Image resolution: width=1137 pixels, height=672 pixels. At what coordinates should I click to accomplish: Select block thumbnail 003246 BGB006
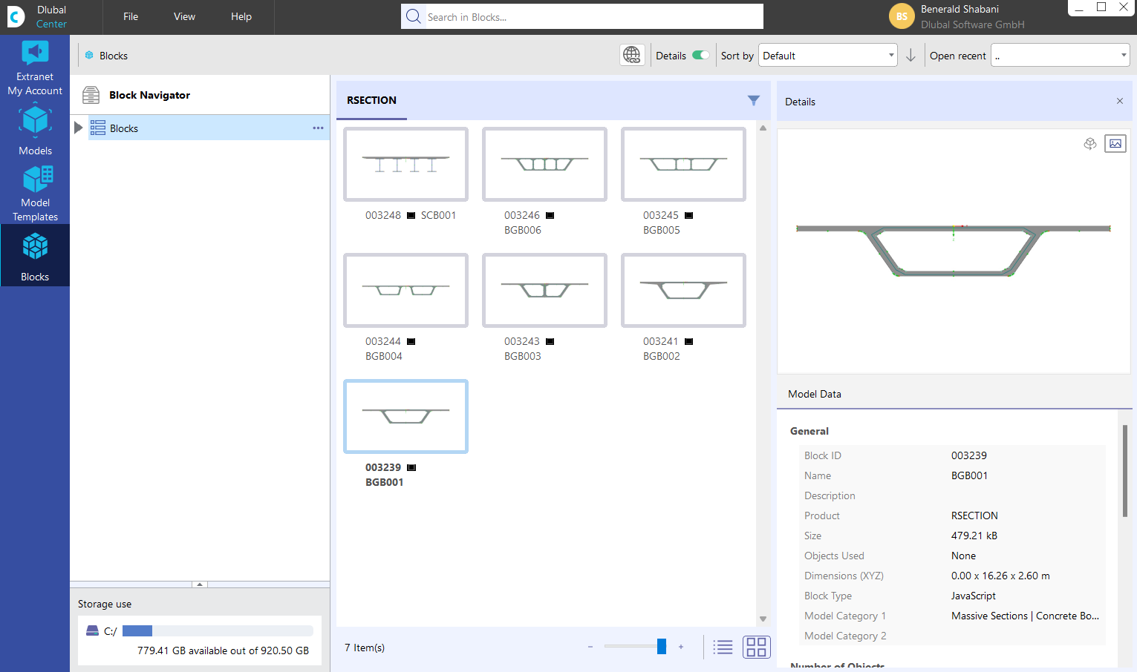[x=544, y=164]
